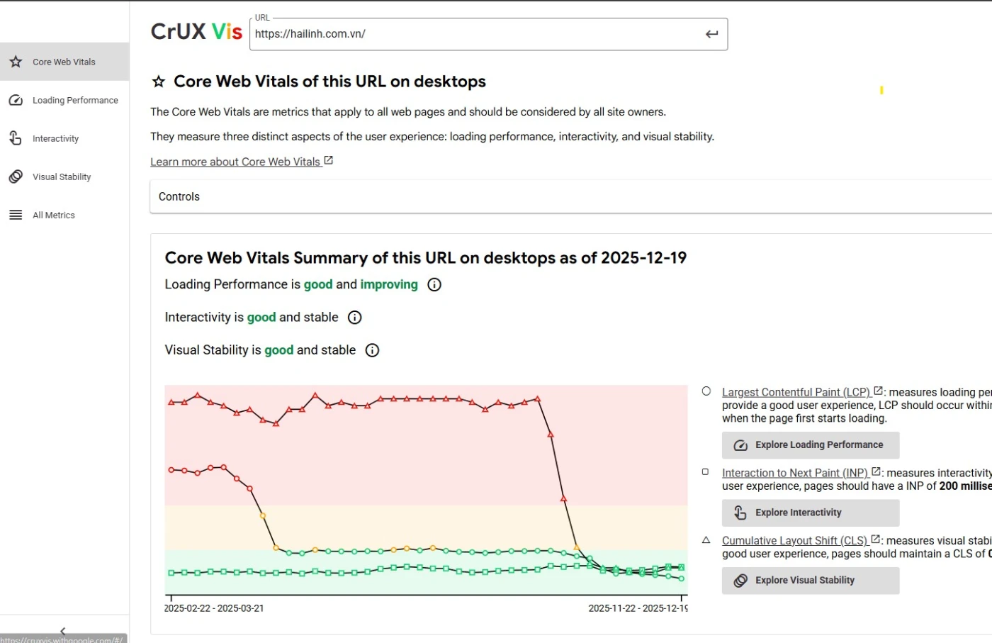The width and height of the screenshot is (992, 643).
Task: Open the All Metrics menu item
Action: tap(54, 215)
